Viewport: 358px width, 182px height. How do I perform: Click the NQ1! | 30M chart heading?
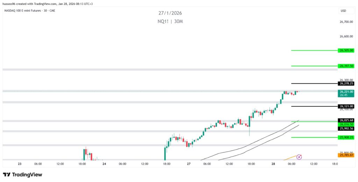tap(170, 22)
